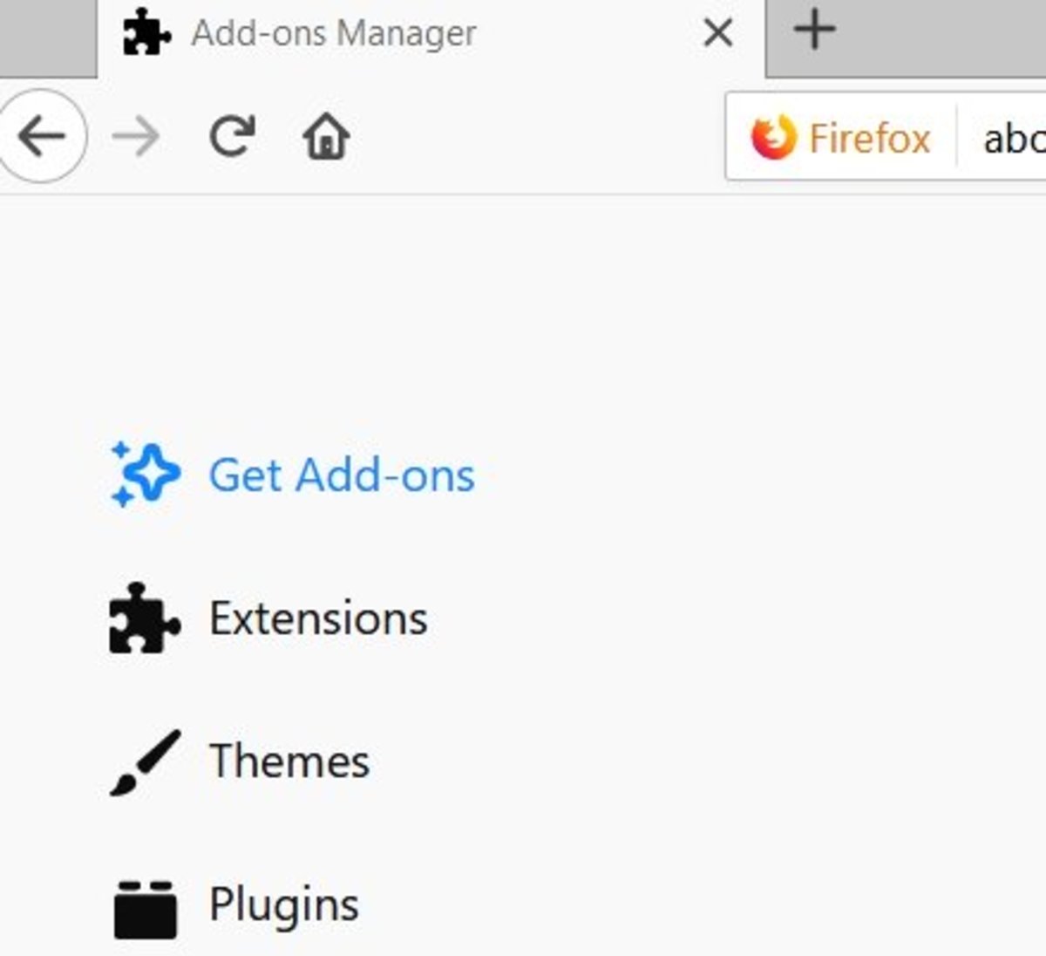Click the puzzle icon on the Add-ons Manager tab
This screenshot has height=956, width=1046.
(x=146, y=33)
